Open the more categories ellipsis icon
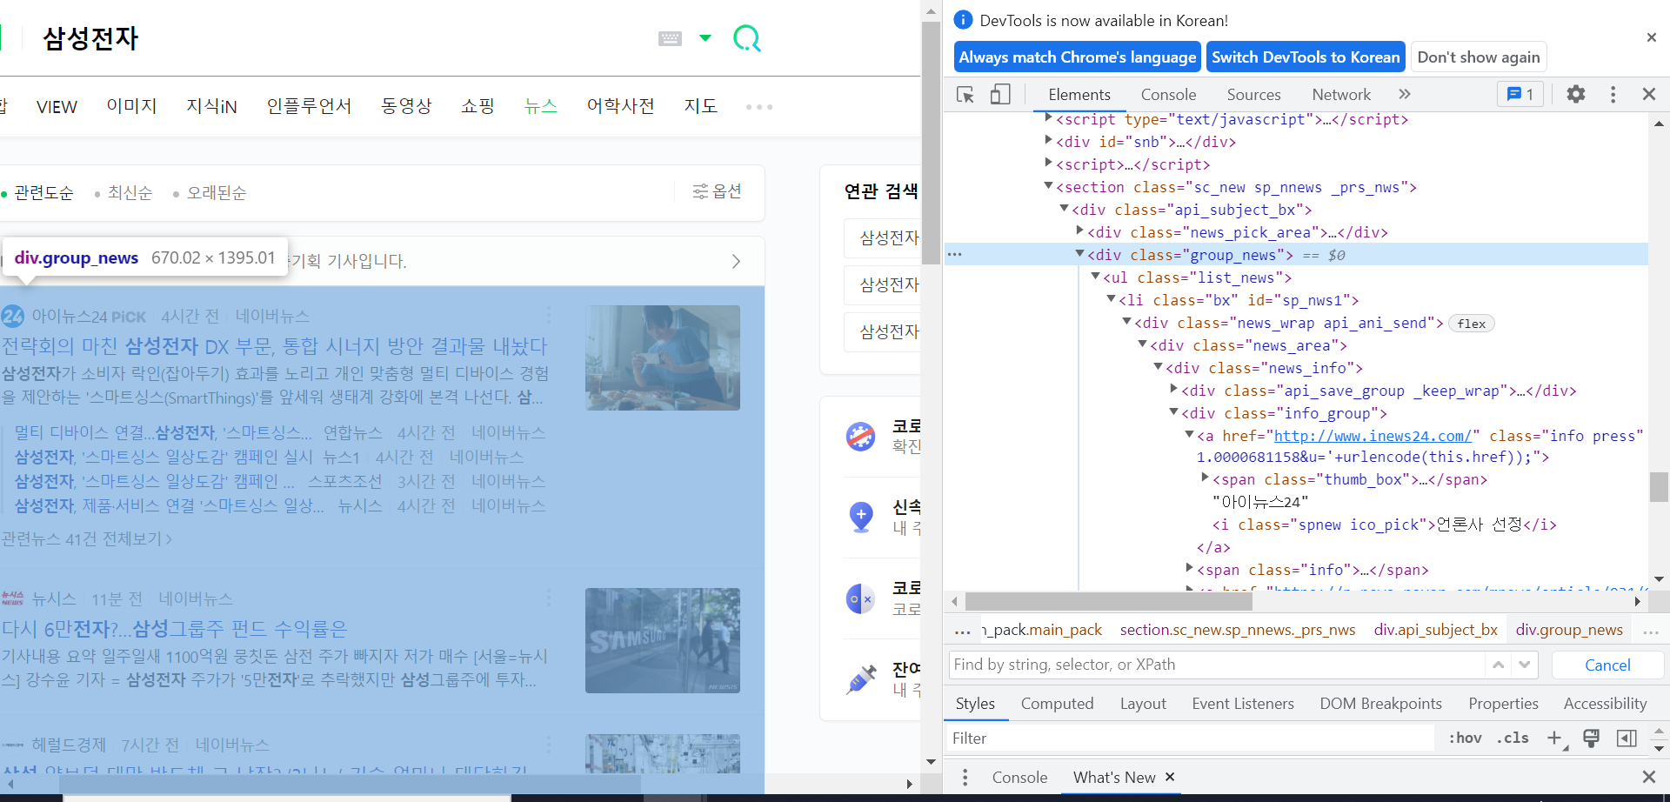Screen dimensions: 1670x802 click(x=759, y=107)
